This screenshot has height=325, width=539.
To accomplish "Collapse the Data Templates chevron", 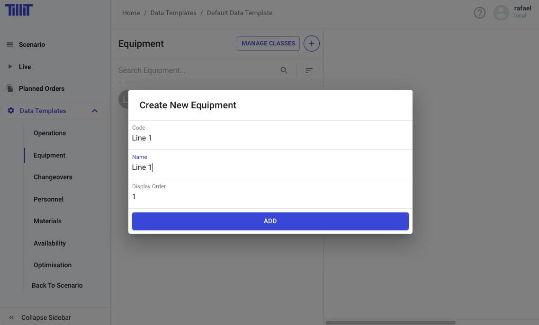I will coord(95,111).
